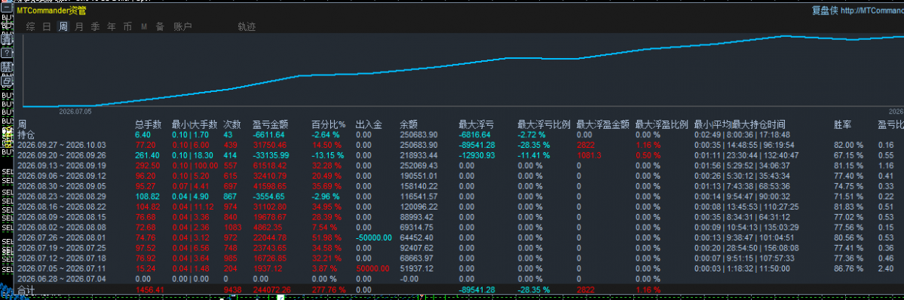Click the MTCommander资管 panel title
This screenshot has height=300, width=904.
51,11
